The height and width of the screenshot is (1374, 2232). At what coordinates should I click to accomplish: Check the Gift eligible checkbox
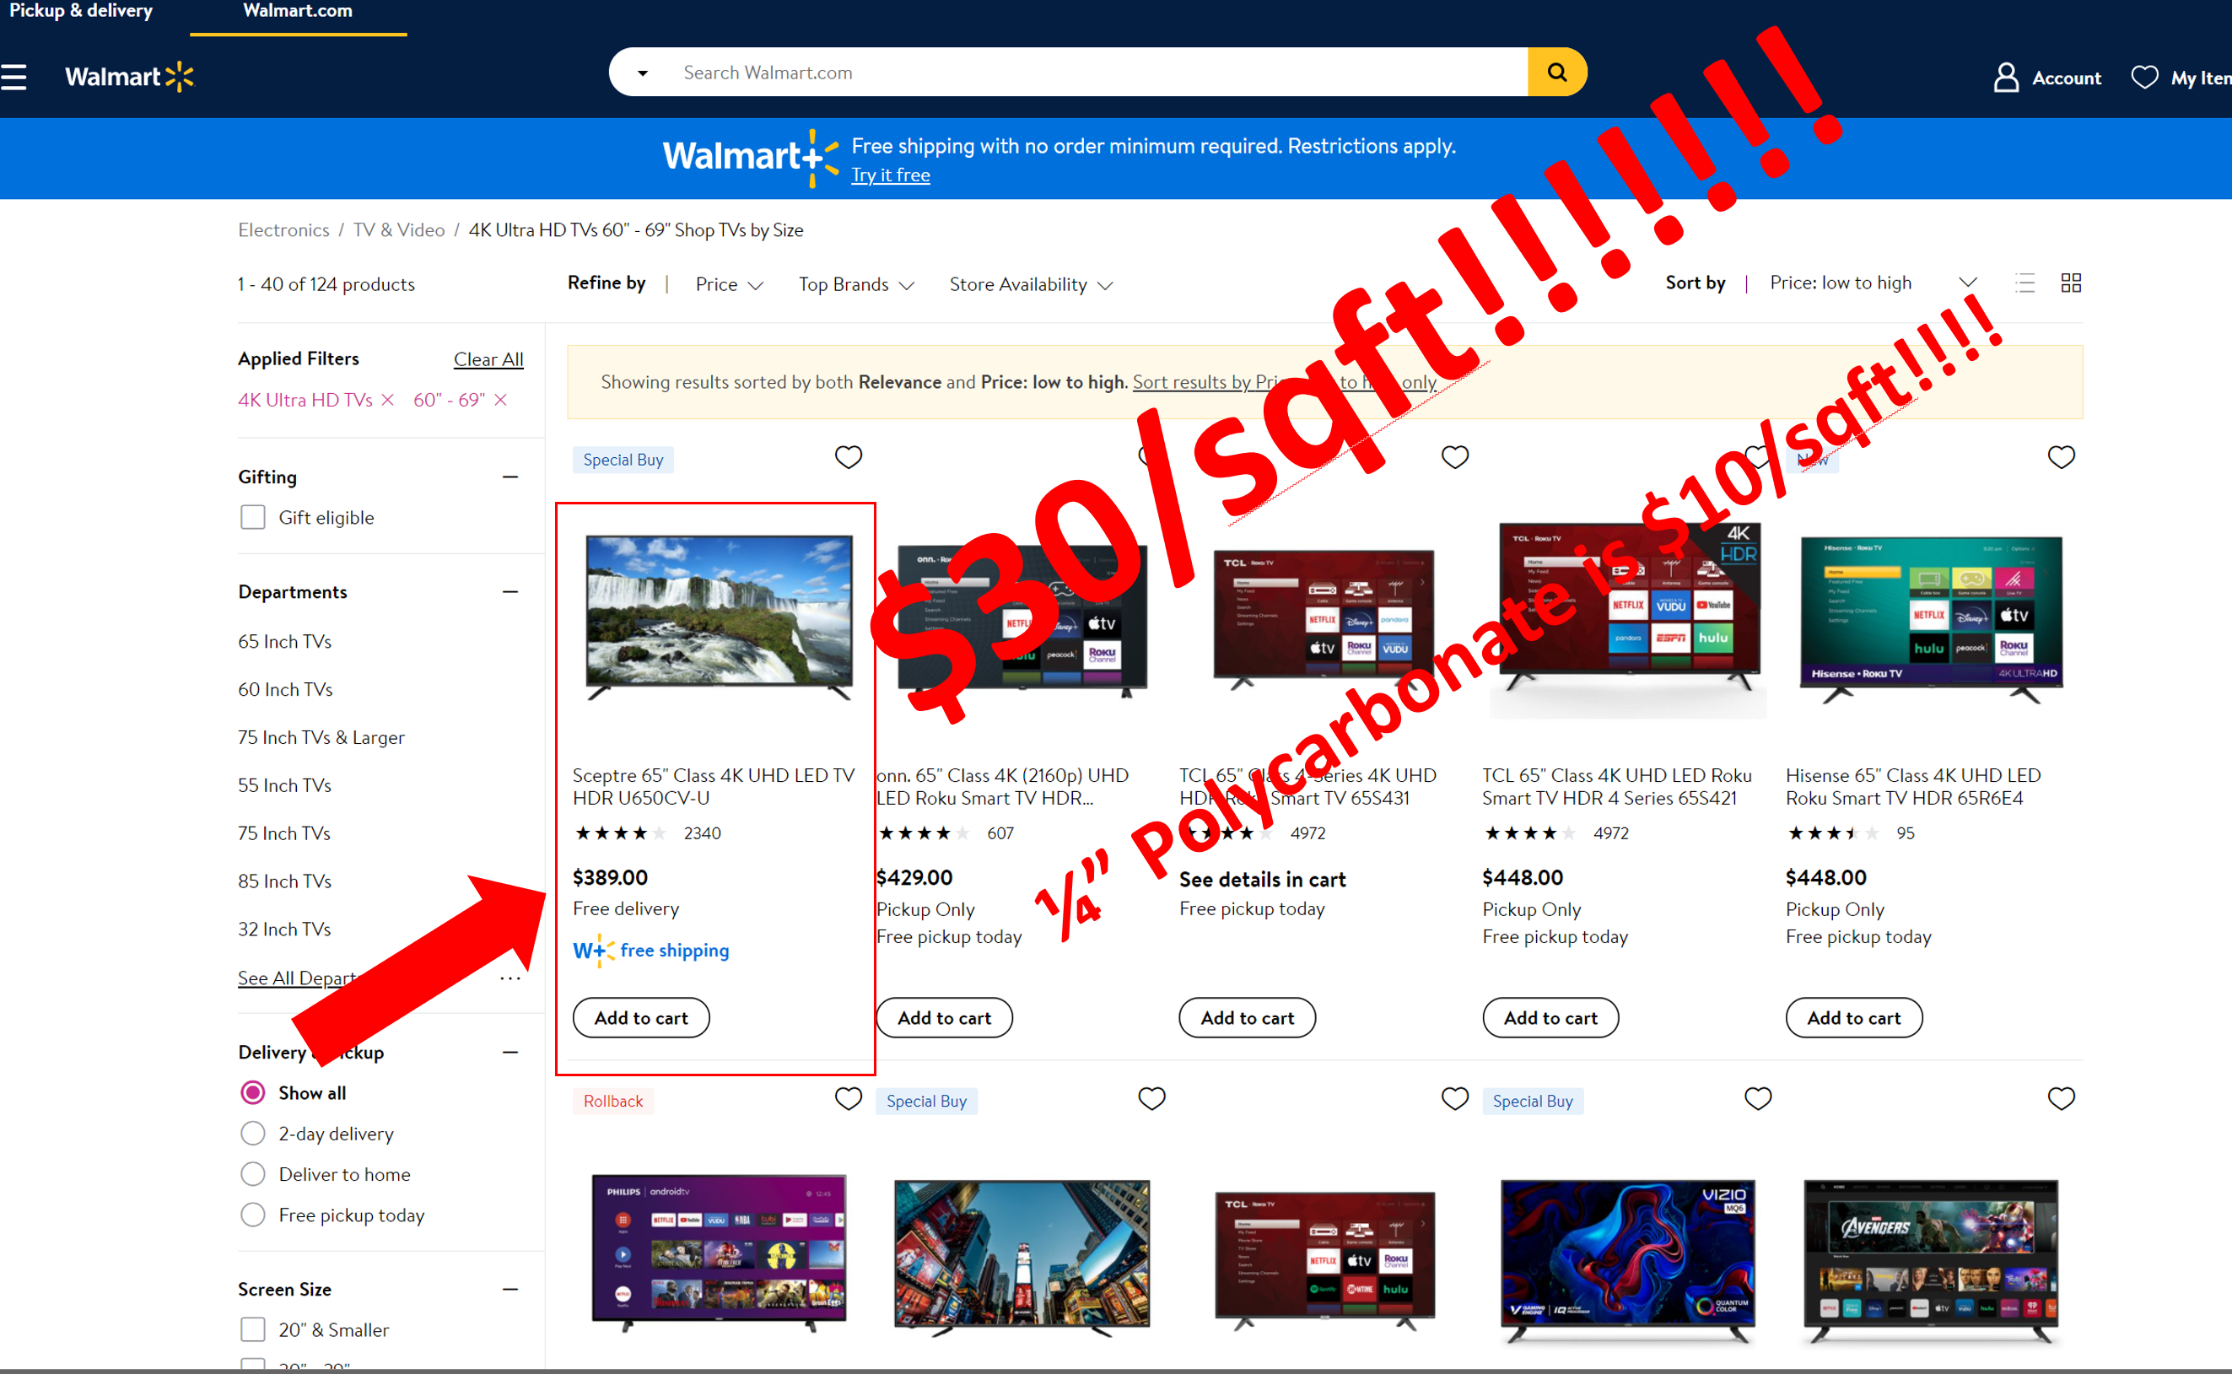tap(253, 517)
